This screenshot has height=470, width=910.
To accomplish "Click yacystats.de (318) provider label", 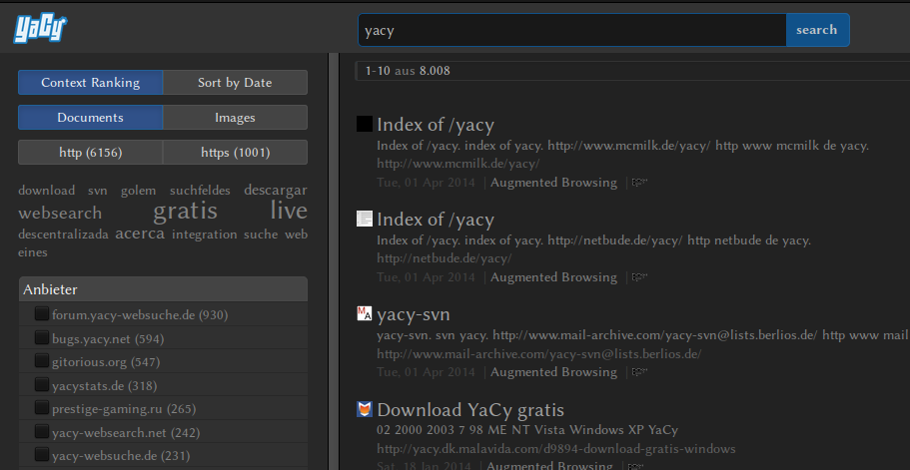I will tap(105, 386).
